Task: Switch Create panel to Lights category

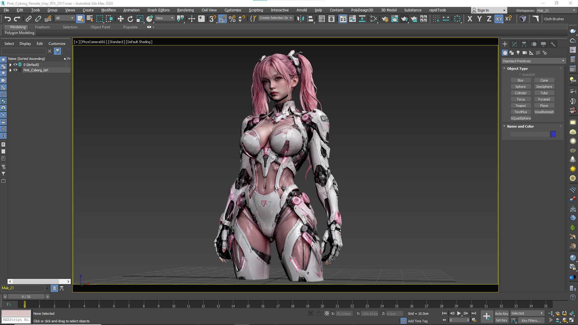Action: pos(518,53)
